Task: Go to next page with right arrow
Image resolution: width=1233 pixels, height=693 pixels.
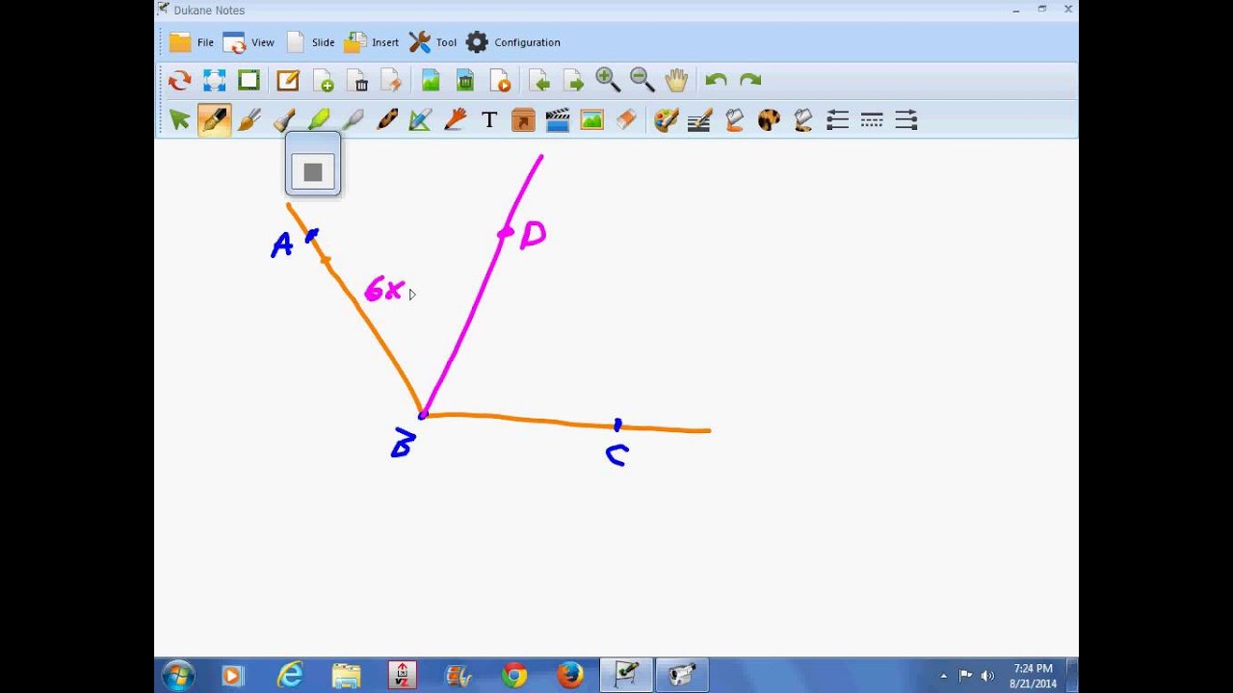Action: pos(573,81)
